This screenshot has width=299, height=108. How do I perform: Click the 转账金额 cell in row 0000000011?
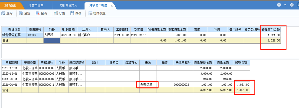tap(241, 84)
